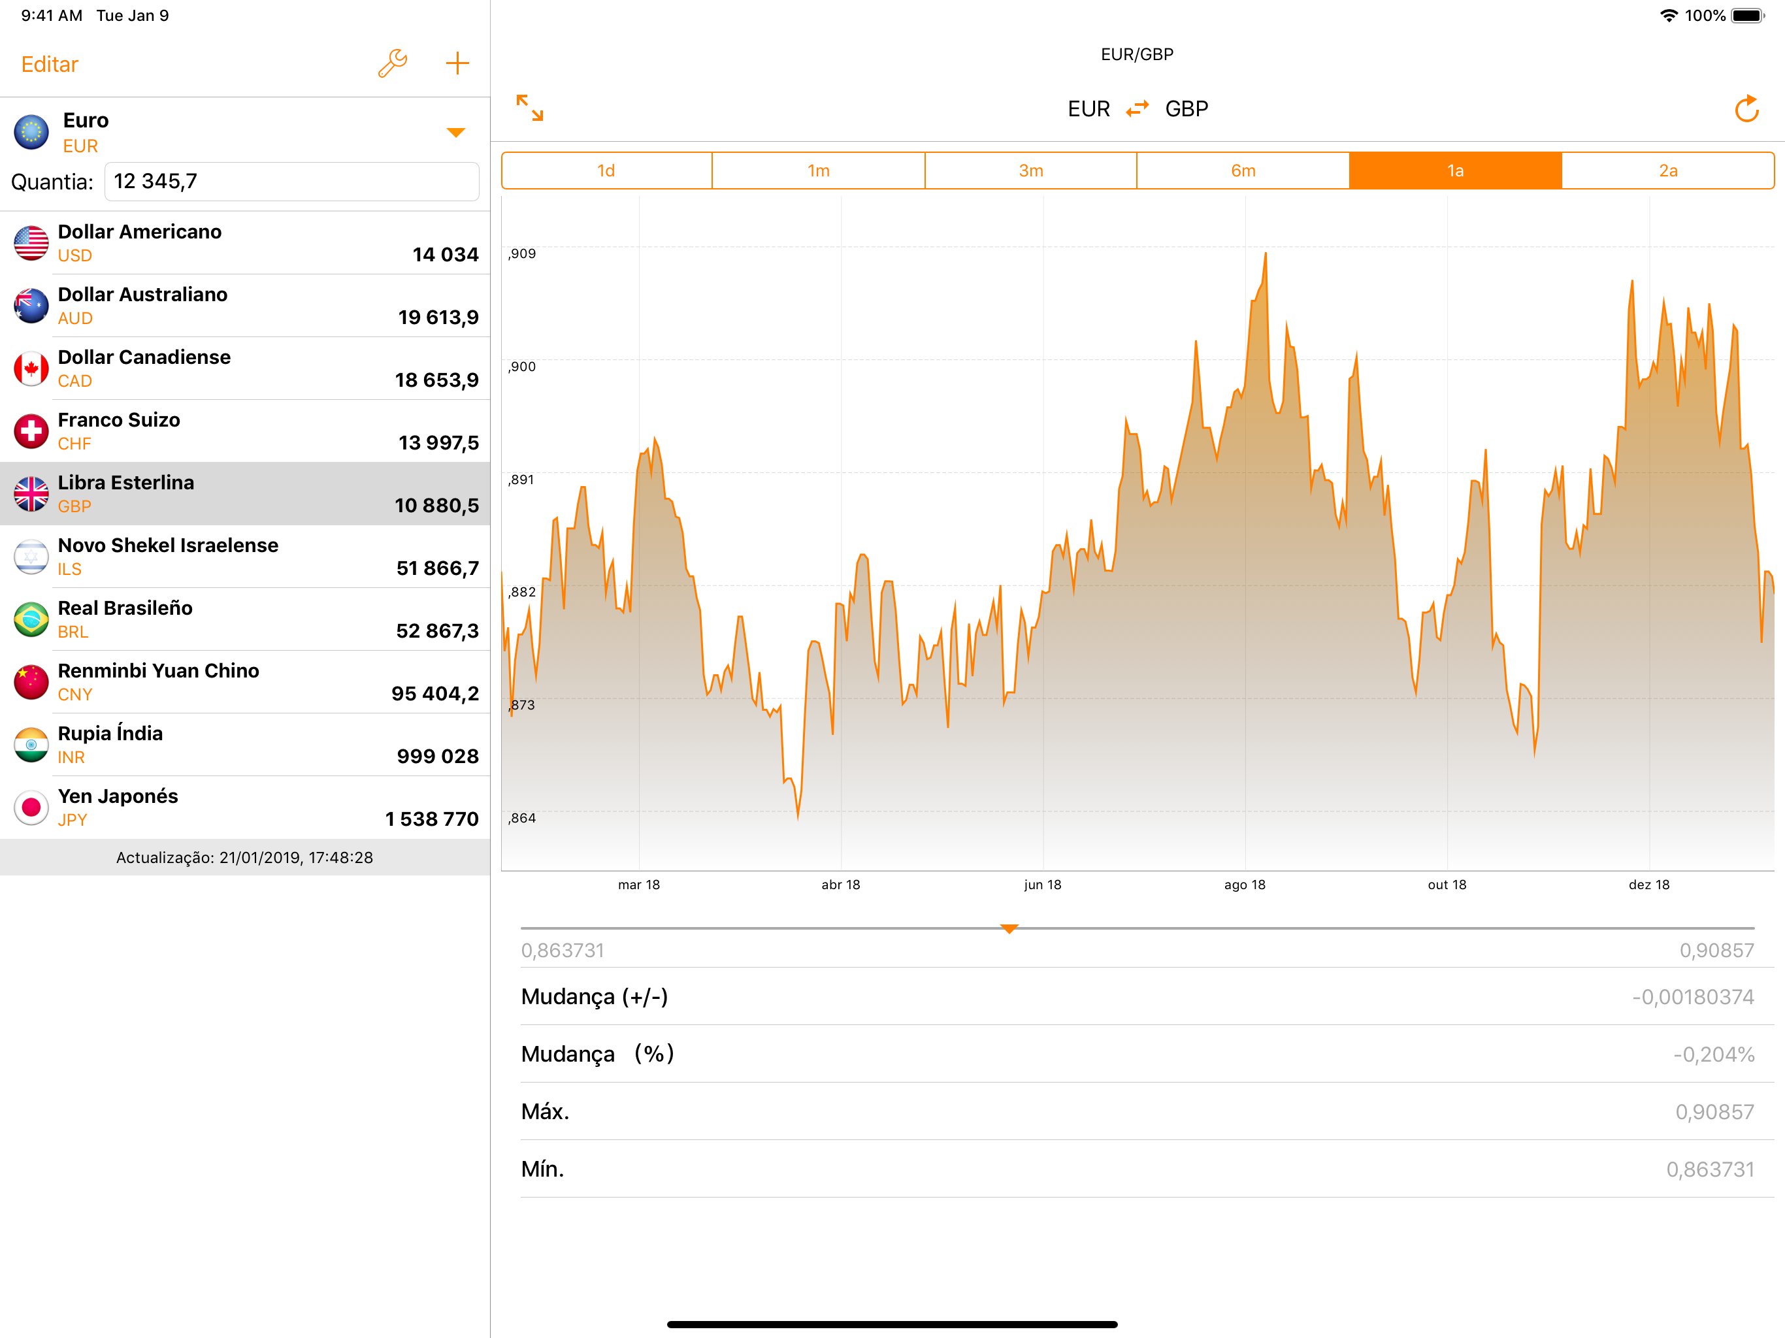Viewport: 1785px width, 1338px height.
Task: Tap the Euro flag icon
Action: [31, 133]
